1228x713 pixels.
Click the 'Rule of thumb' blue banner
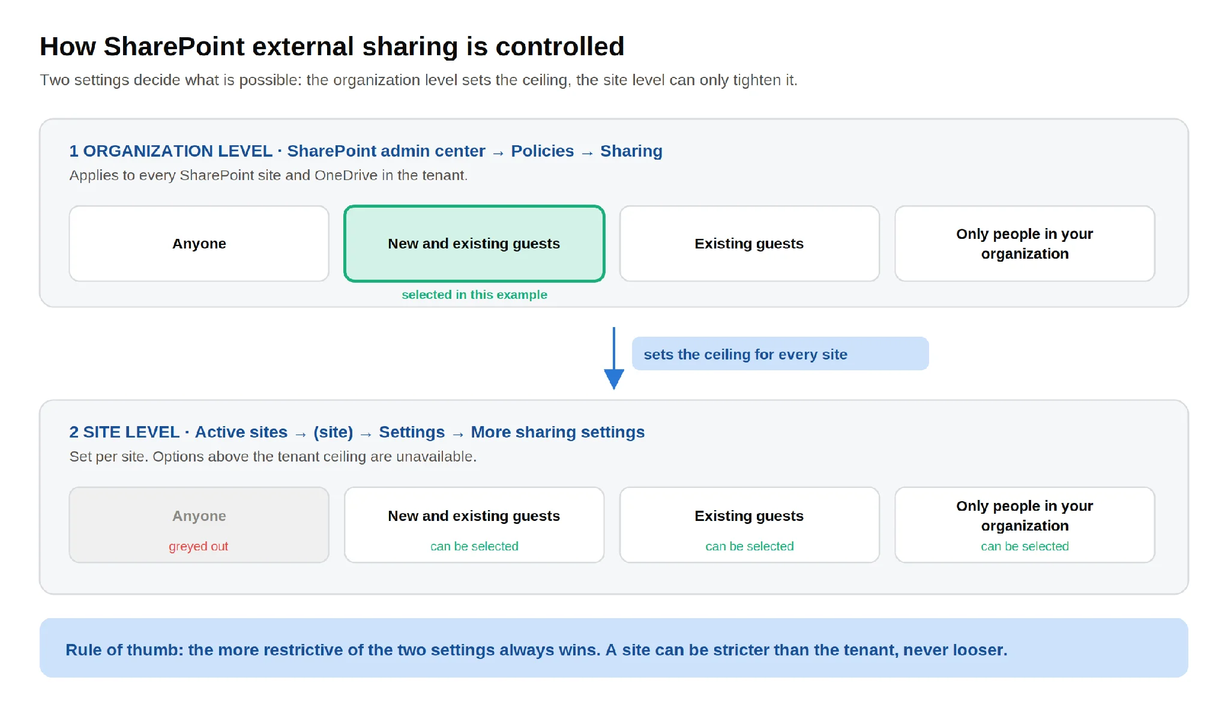(x=613, y=648)
